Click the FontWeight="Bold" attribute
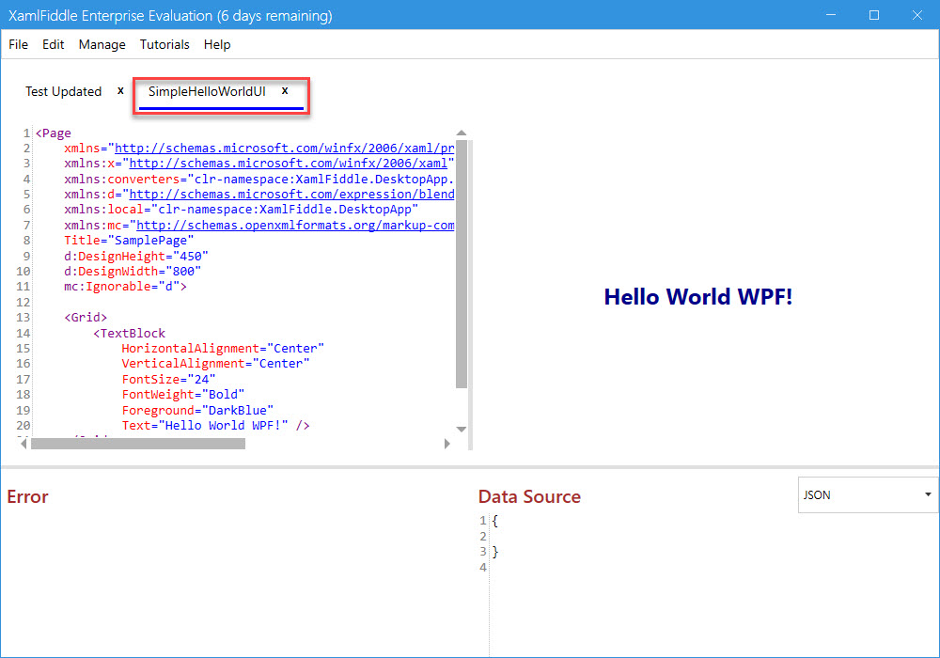 click(183, 394)
